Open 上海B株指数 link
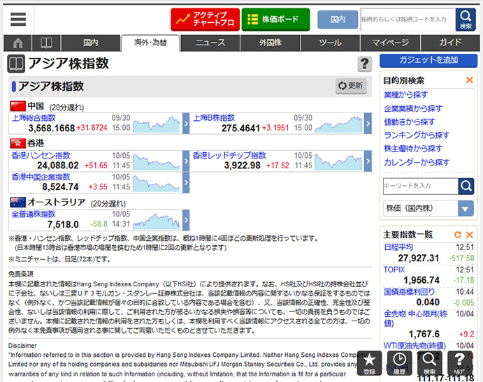The width and height of the screenshot is (483, 382). point(214,118)
